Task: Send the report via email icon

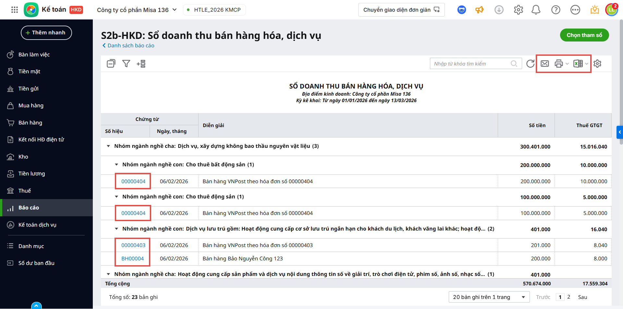Action: 545,64
